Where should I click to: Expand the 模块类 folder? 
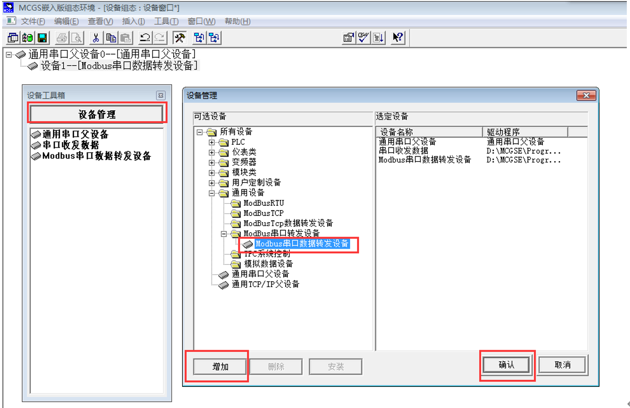click(x=212, y=173)
